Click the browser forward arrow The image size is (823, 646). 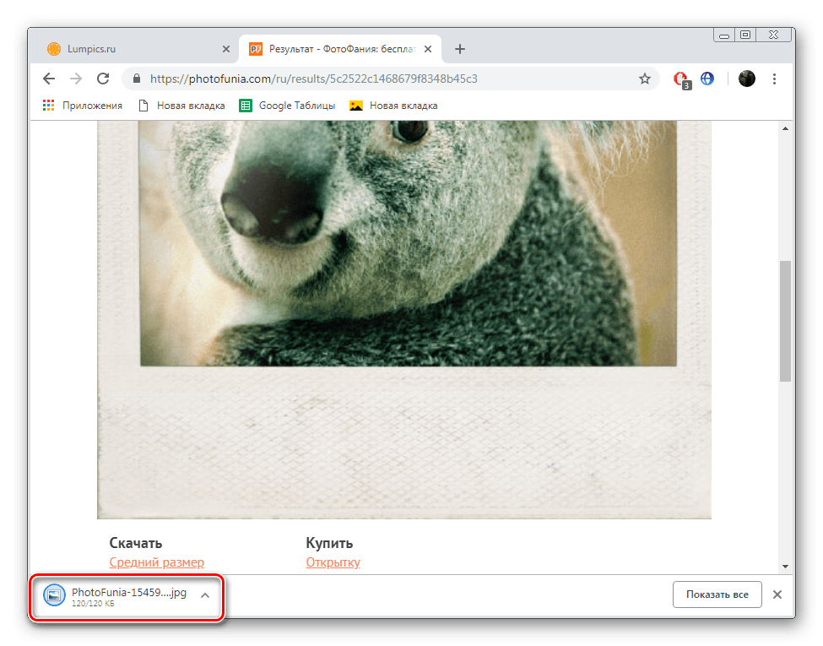[76, 79]
